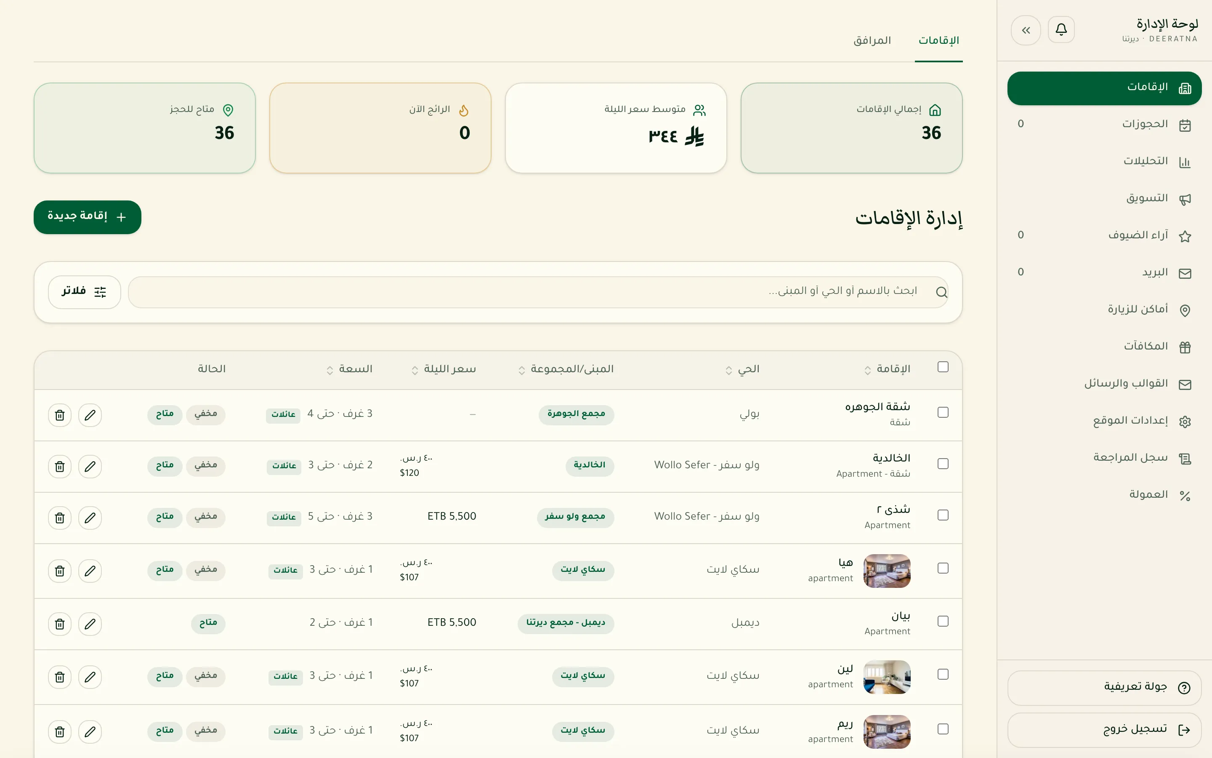1212x758 pixels.
Task: Sort table by الإقامة column
Action: point(887,369)
